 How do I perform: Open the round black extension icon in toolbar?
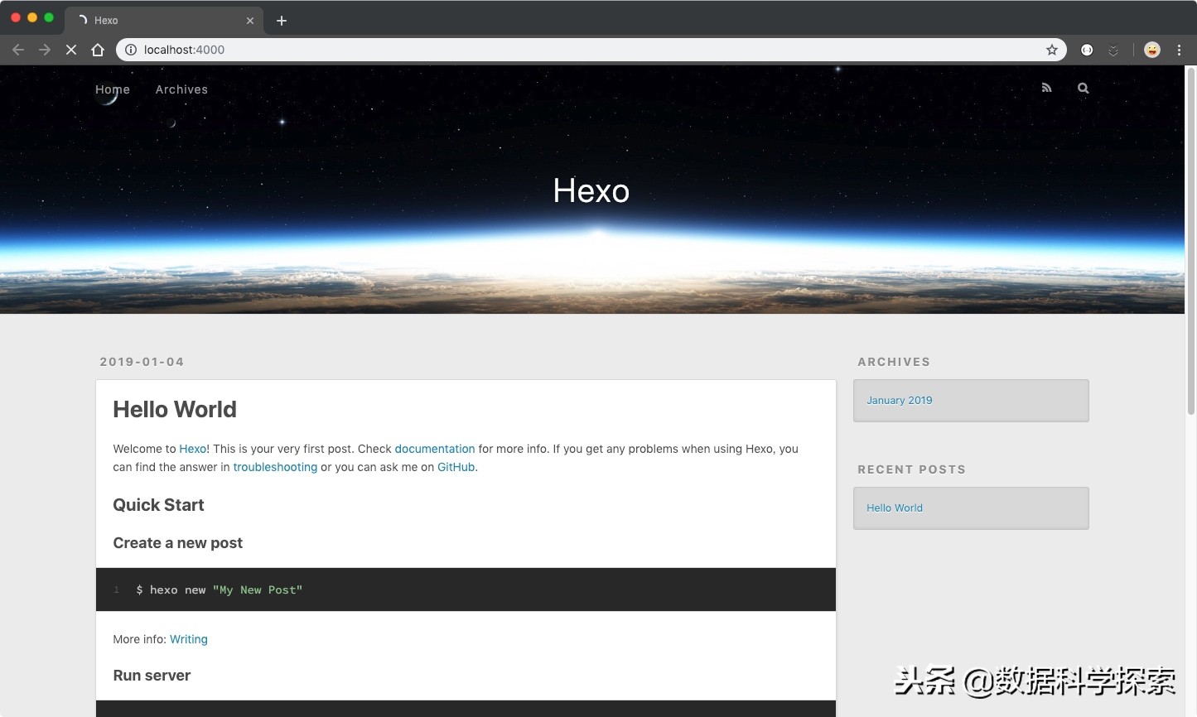1087,50
